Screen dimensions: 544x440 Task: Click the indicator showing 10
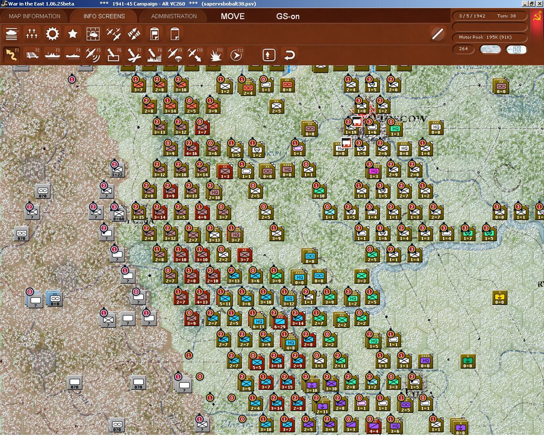pyautogui.click(x=516, y=49)
